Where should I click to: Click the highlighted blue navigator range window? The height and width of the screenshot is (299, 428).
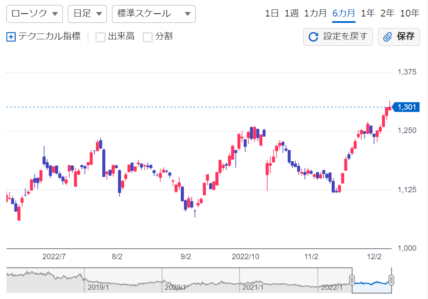372,281
